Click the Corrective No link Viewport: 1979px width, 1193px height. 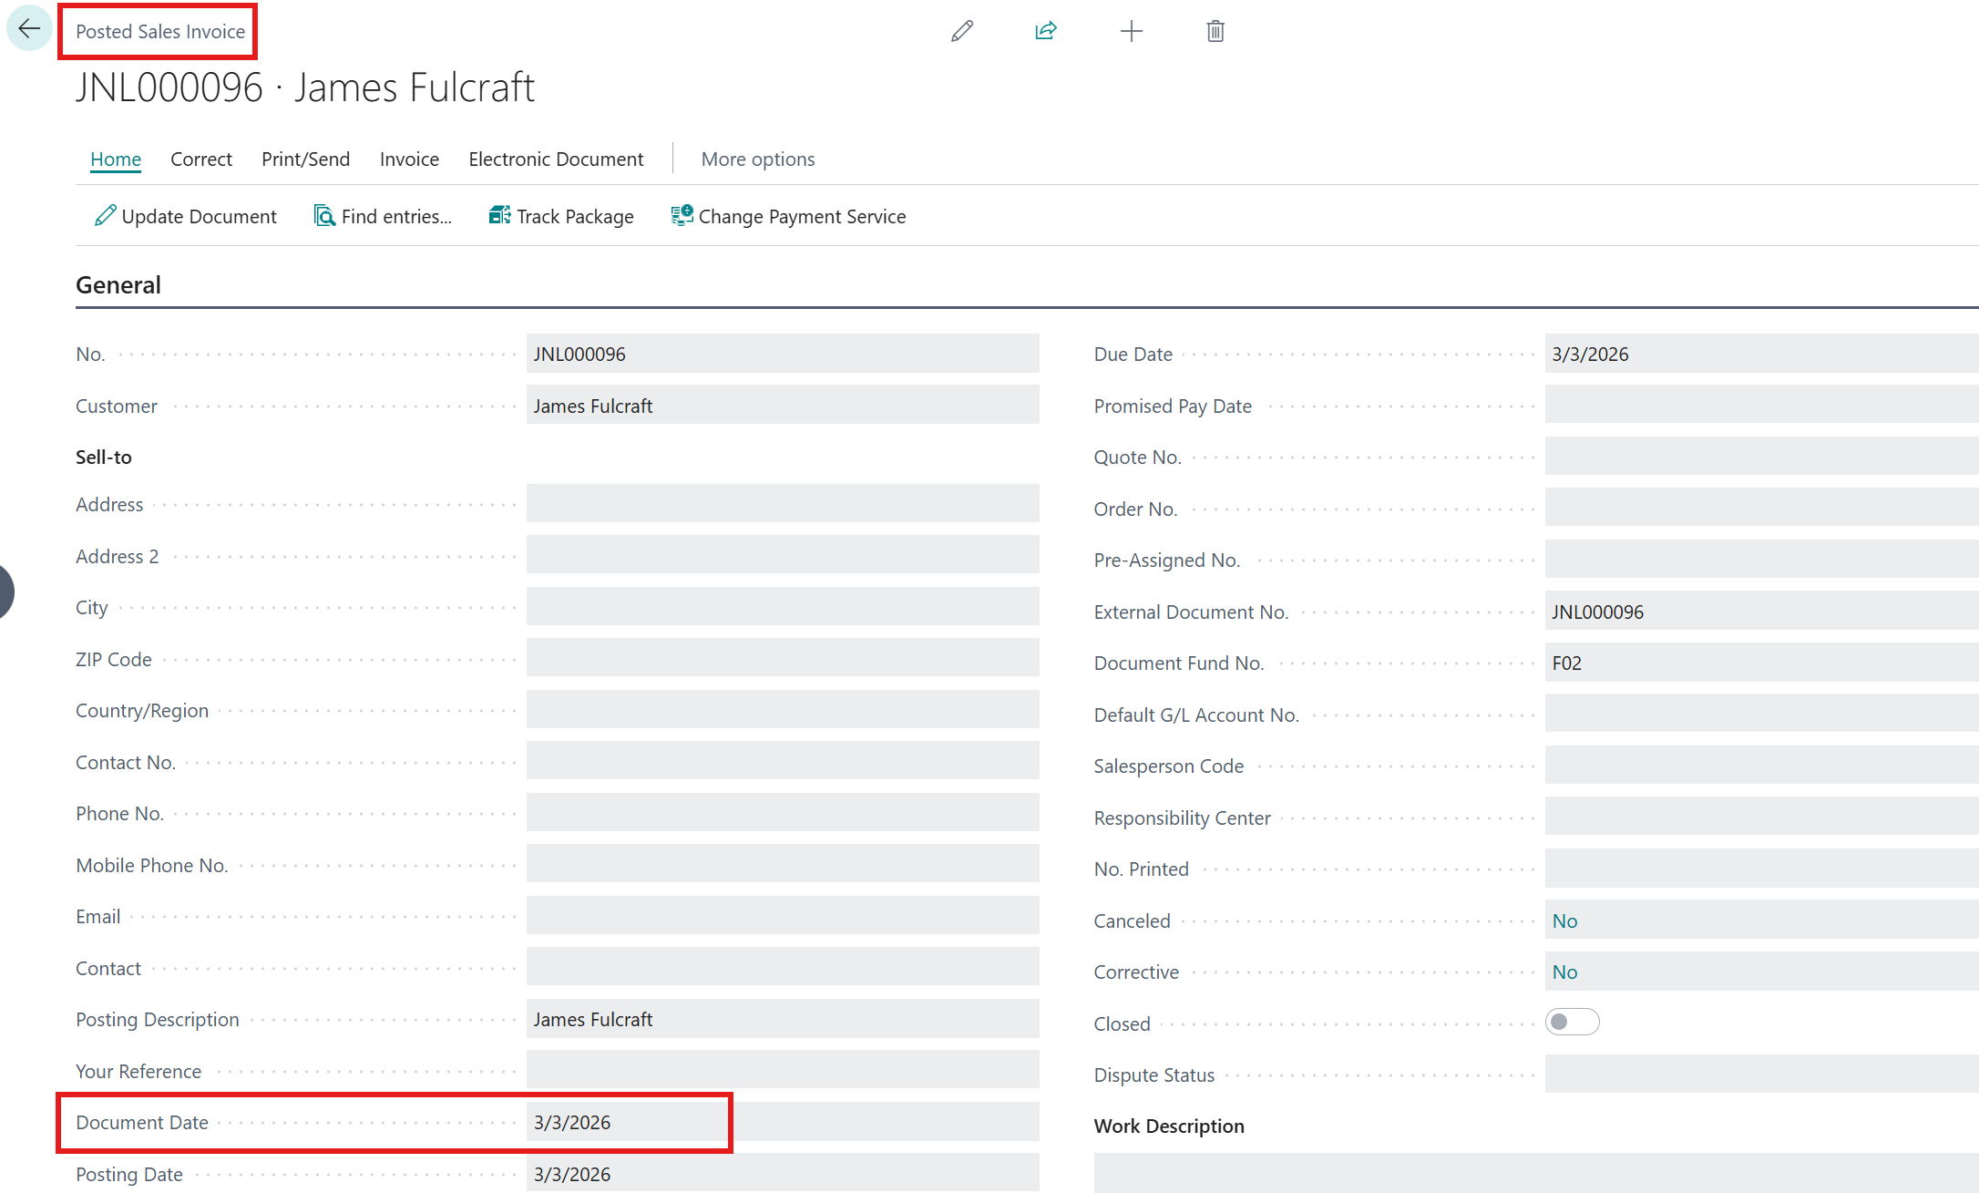click(x=1564, y=972)
